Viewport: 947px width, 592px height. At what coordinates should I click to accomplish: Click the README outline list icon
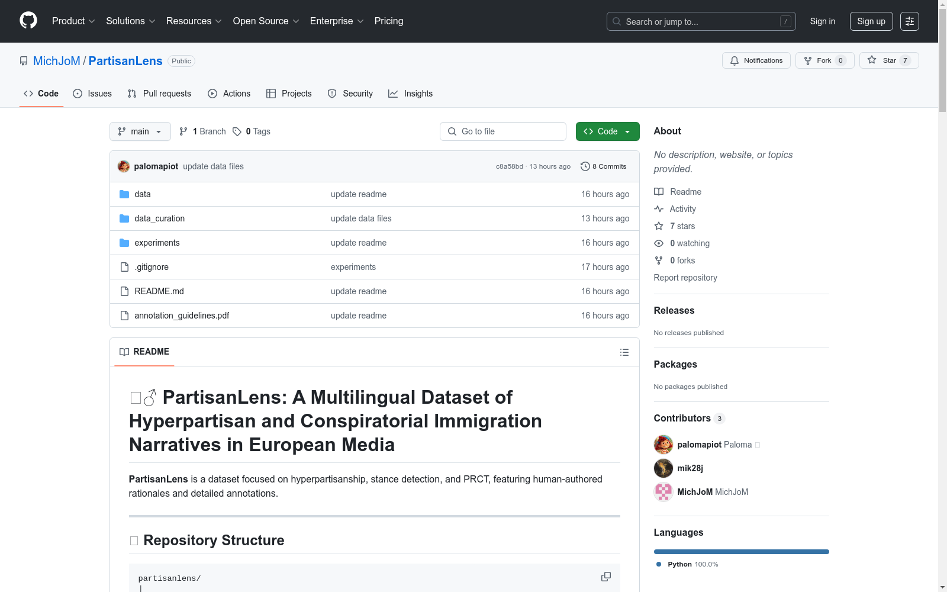click(624, 352)
